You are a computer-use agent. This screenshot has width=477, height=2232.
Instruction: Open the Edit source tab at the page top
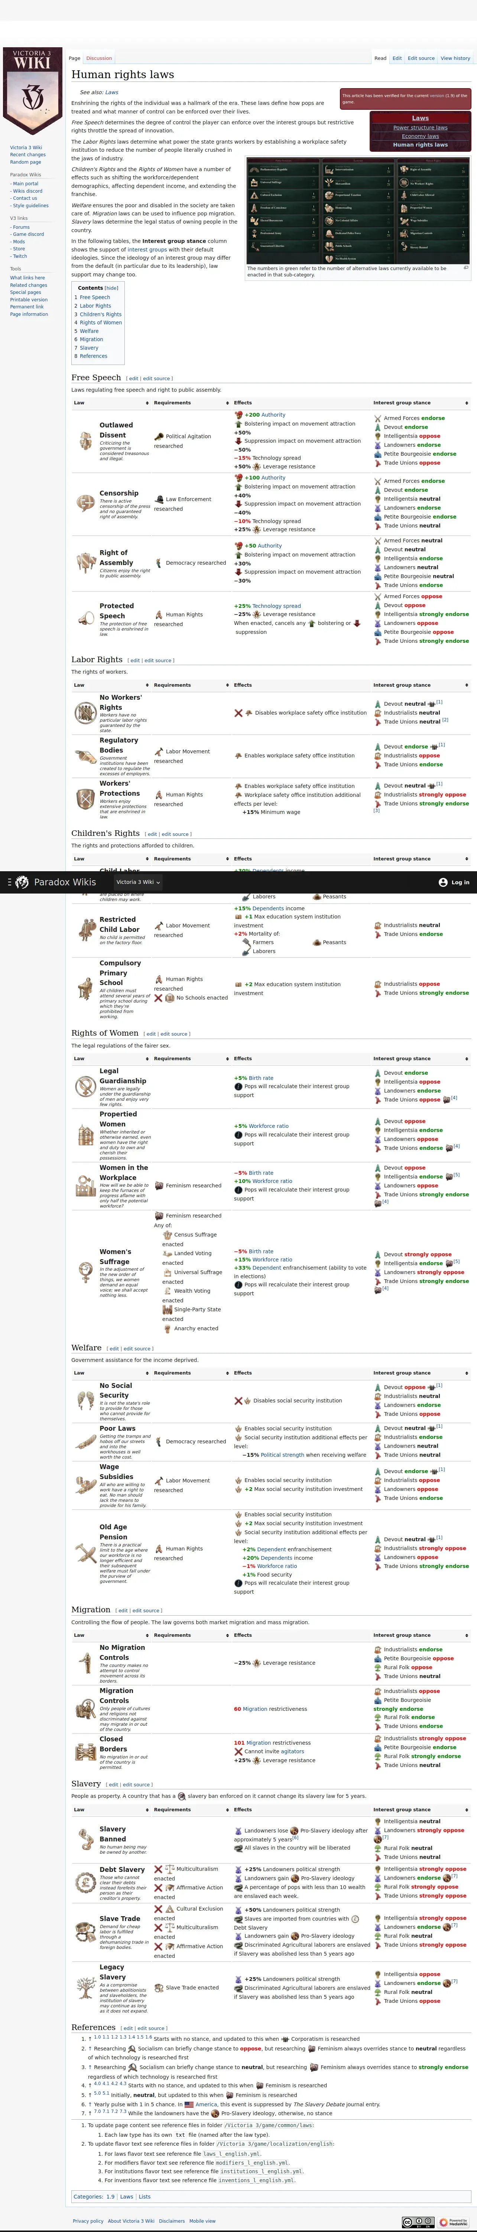tap(421, 58)
